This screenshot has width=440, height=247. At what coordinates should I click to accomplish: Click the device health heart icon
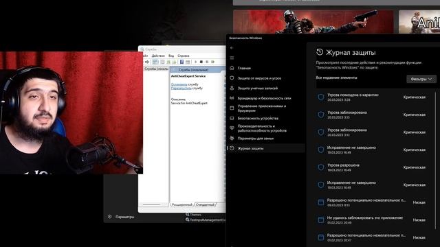(x=232, y=128)
